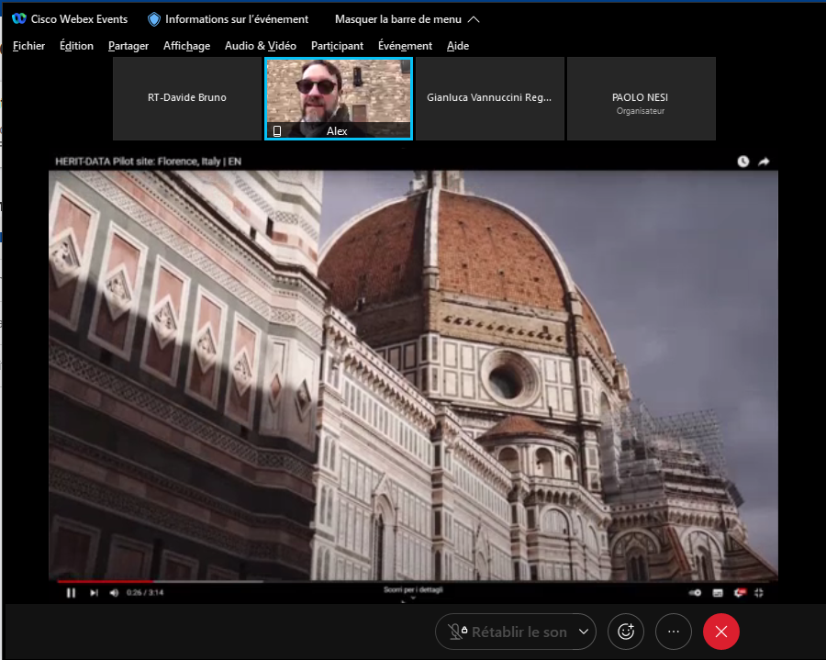Click the video title HERIT-DATA Pilot site
This screenshot has height=660, width=826.
tap(148, 162)
